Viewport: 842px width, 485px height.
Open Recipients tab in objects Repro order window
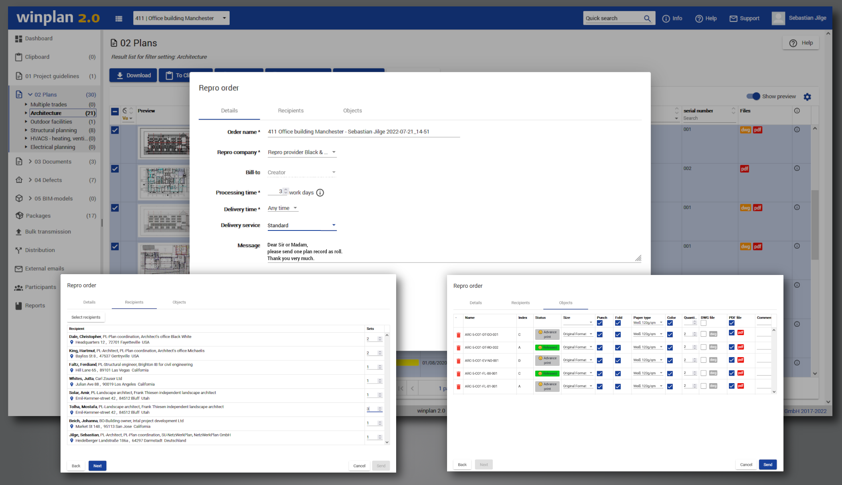click(x=520, y=303)
